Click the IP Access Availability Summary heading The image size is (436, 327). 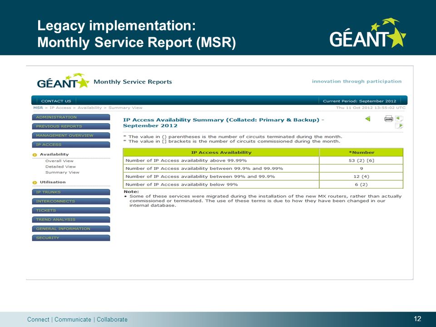[x=223, y=123]
